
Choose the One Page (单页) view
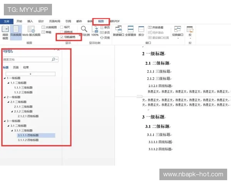click(x=105, y=28)
